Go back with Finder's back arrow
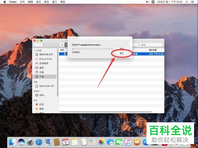The image size is (198, 148). pos(36,45)
